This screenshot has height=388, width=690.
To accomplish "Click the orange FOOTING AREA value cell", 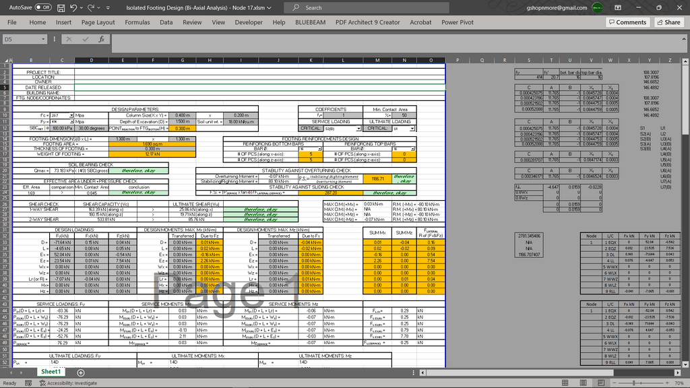I will point(152,144).
